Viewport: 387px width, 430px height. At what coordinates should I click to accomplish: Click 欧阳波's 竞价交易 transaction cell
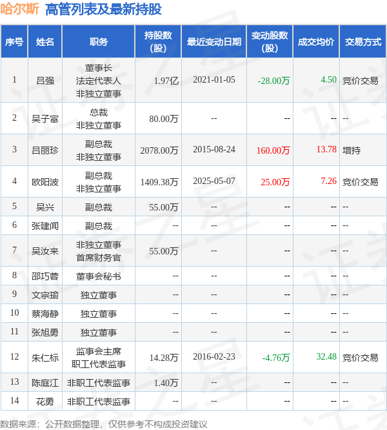pos(360,182)
